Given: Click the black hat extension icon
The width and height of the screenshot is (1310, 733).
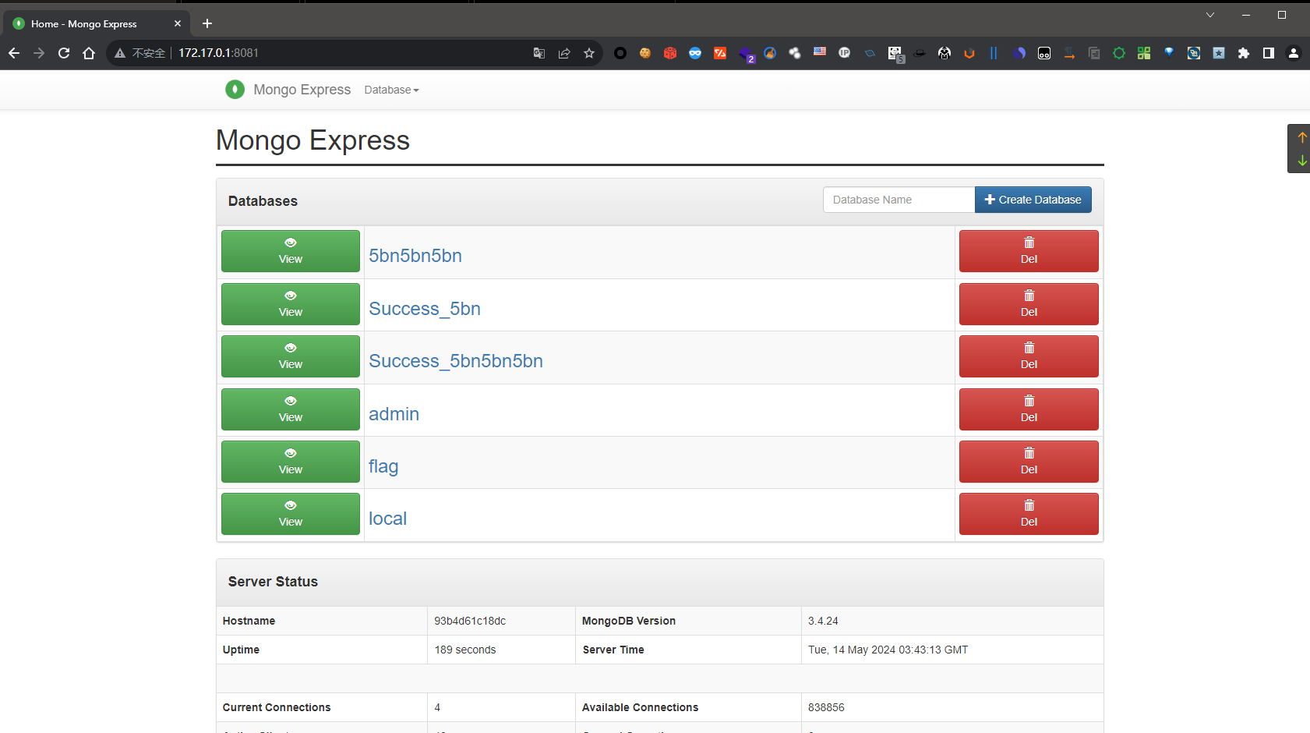Looking at the screenshot, I should click(x=920, y=53).
